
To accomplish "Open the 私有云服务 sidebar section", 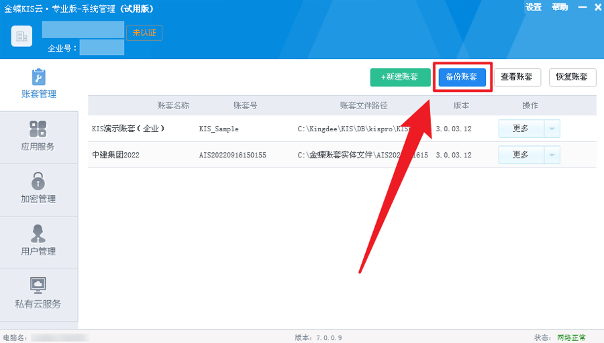I will (x=38, y=293).
